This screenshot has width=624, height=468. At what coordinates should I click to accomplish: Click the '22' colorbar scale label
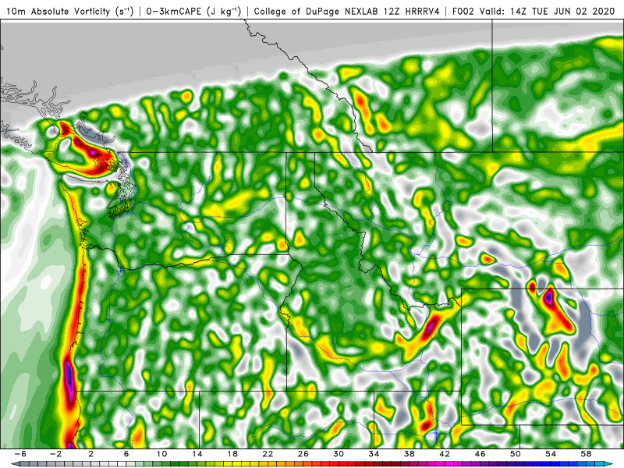tap(268, 454)
